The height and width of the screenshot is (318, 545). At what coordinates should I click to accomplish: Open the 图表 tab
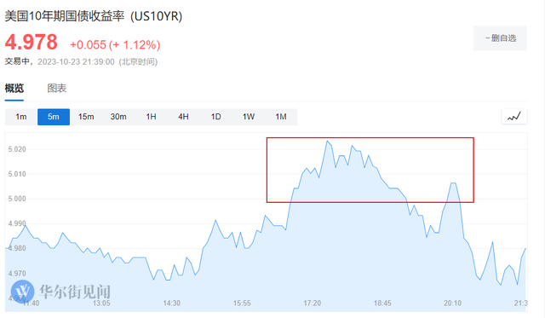tap(57, 89)
